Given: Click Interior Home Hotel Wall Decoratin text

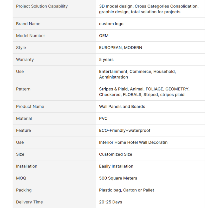Looking at the screenshot, I should [133, 142].
